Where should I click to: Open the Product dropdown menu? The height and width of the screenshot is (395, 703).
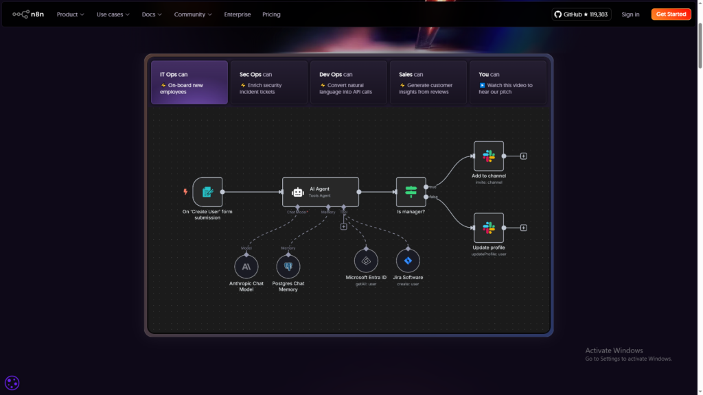(x=69, y=14)
